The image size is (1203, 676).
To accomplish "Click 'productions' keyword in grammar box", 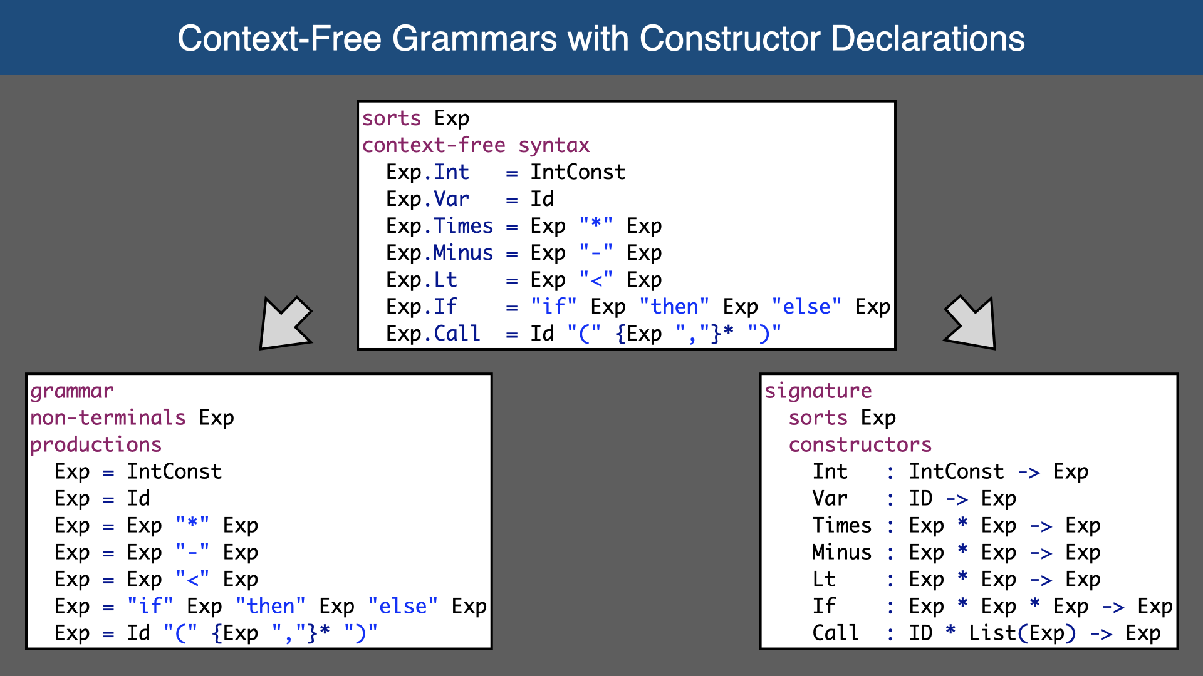I will (x=96, y=445).
